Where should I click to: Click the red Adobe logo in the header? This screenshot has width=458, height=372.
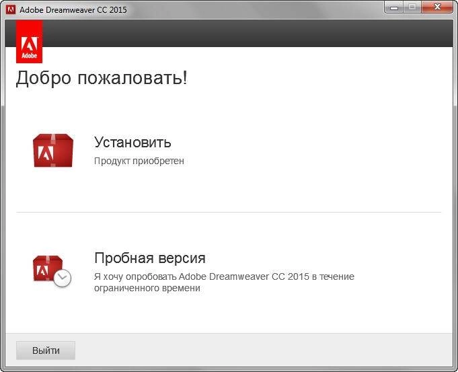29,42
